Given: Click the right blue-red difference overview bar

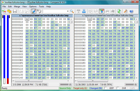Looking at the screenshot, I should [8, 49].
